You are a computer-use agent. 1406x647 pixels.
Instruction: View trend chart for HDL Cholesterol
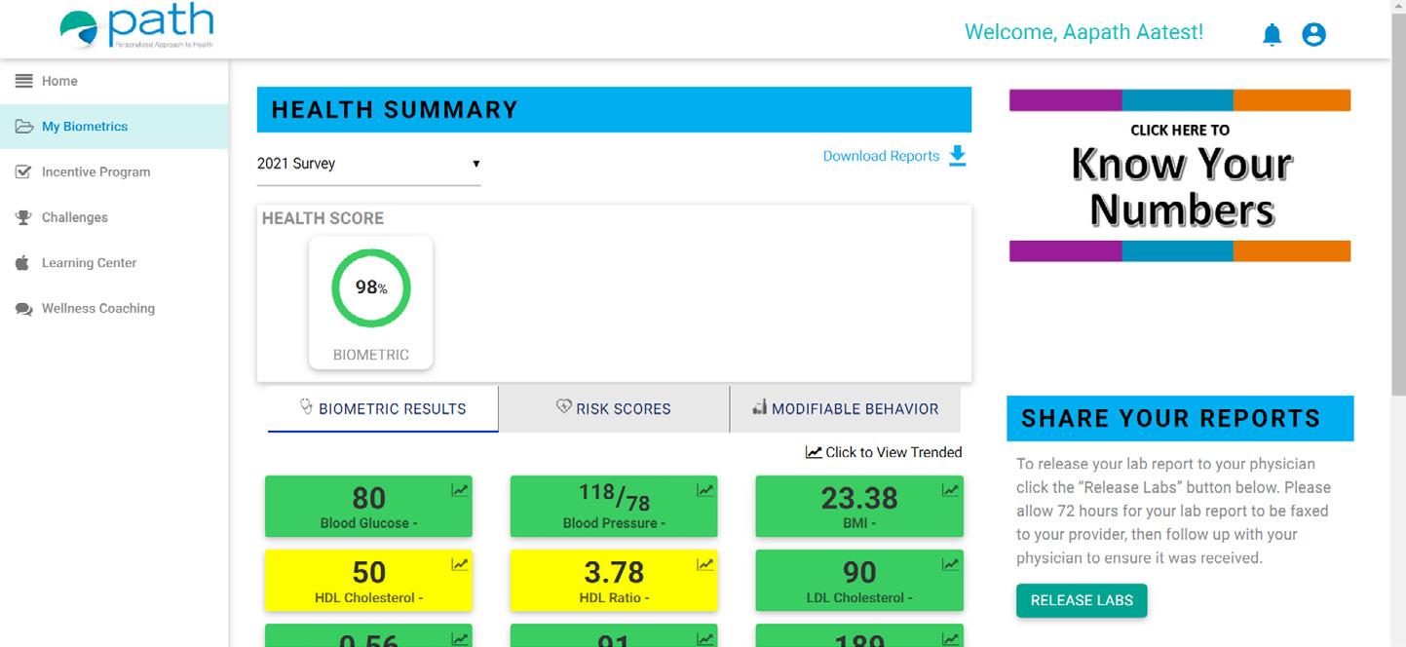460,564
